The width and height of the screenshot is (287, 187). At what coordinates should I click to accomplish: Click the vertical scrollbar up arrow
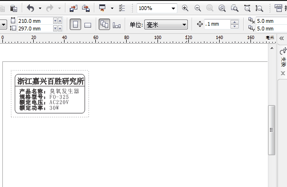point(272,48)
